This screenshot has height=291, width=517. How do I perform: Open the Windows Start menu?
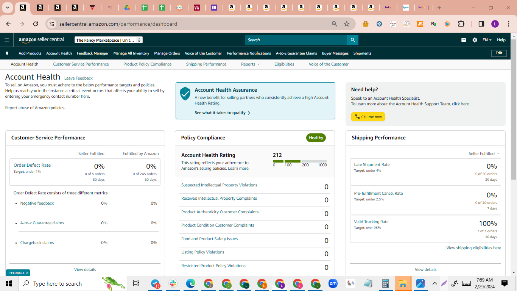pyautogui.click(x=9, y=283)
